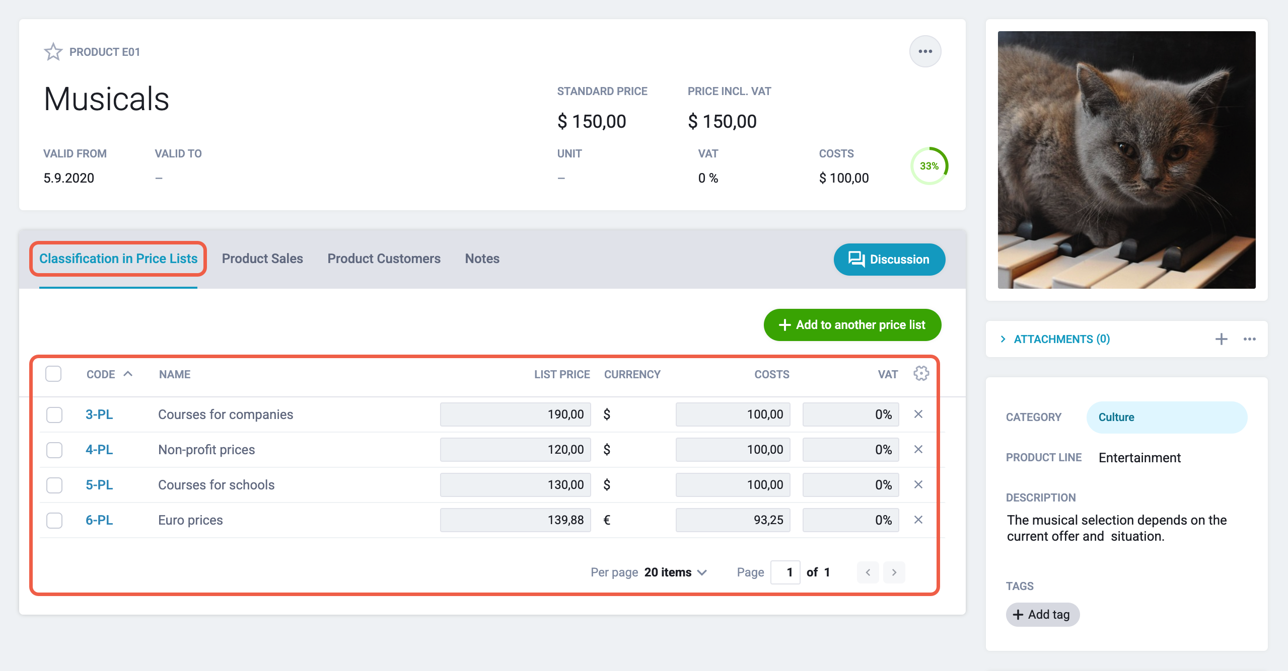The image size is (1288, 671).
Task: Click the Valid From date 5.9.2020
Action: point(68,178)
